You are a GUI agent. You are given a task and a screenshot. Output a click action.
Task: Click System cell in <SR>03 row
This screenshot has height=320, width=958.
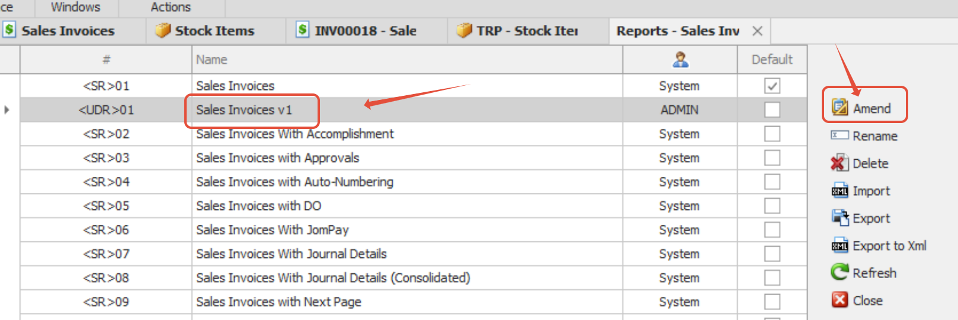tap(680, 158)
